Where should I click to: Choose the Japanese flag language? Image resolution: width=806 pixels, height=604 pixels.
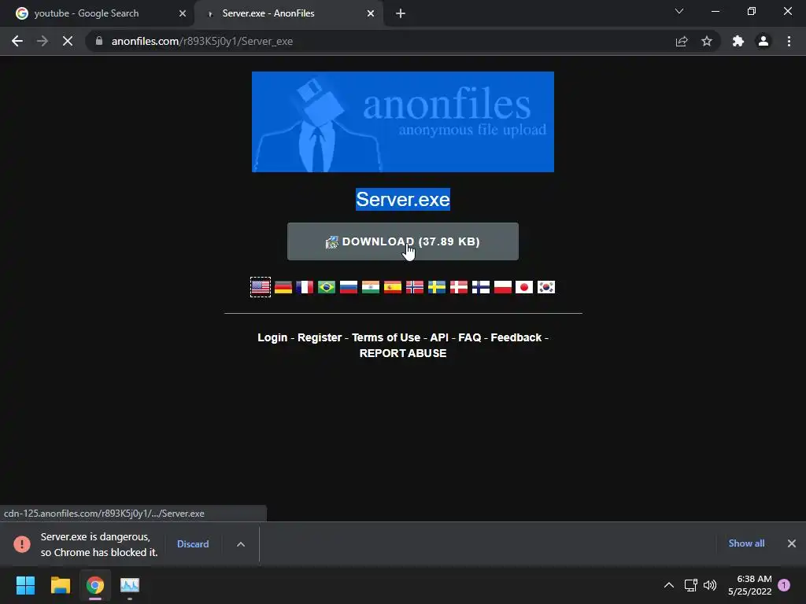524,287
